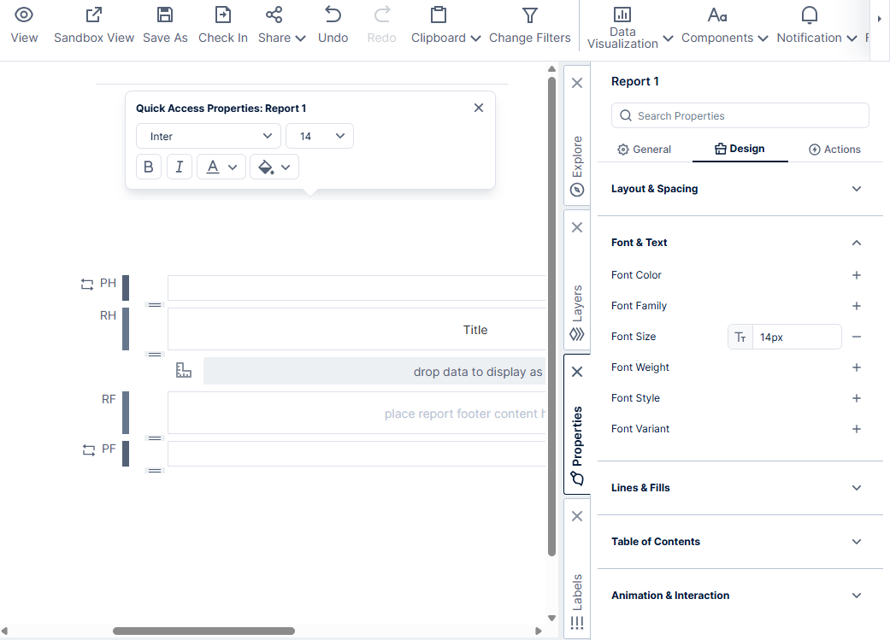Click the Save As icon
Image resolution: width=890 pixels, height=640 pixels.
165,26
